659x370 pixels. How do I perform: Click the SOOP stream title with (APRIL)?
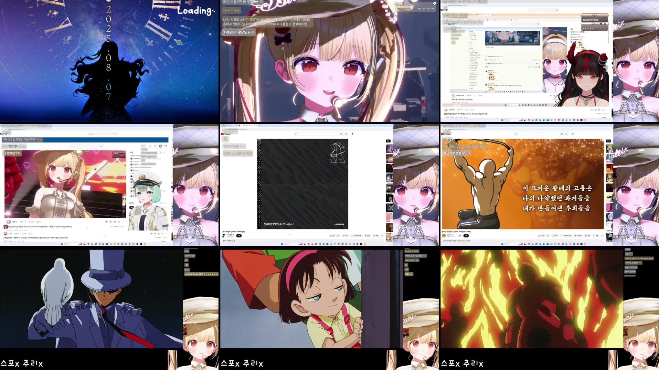click(40, 226)
